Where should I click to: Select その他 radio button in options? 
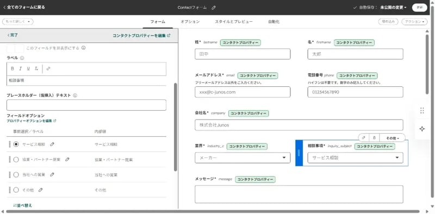[16, 190]
